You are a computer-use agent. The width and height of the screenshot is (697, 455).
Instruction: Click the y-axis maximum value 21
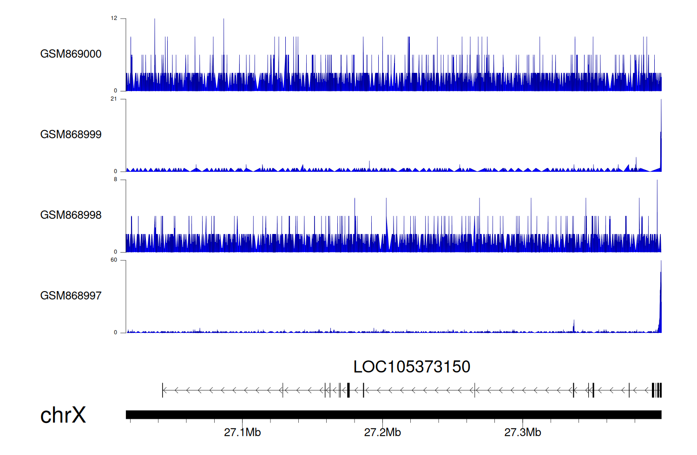click(x=114, y=99)
